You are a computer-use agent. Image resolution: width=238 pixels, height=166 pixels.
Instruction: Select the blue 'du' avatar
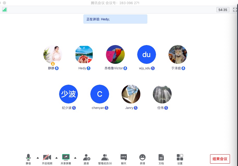tap(147, 54)
